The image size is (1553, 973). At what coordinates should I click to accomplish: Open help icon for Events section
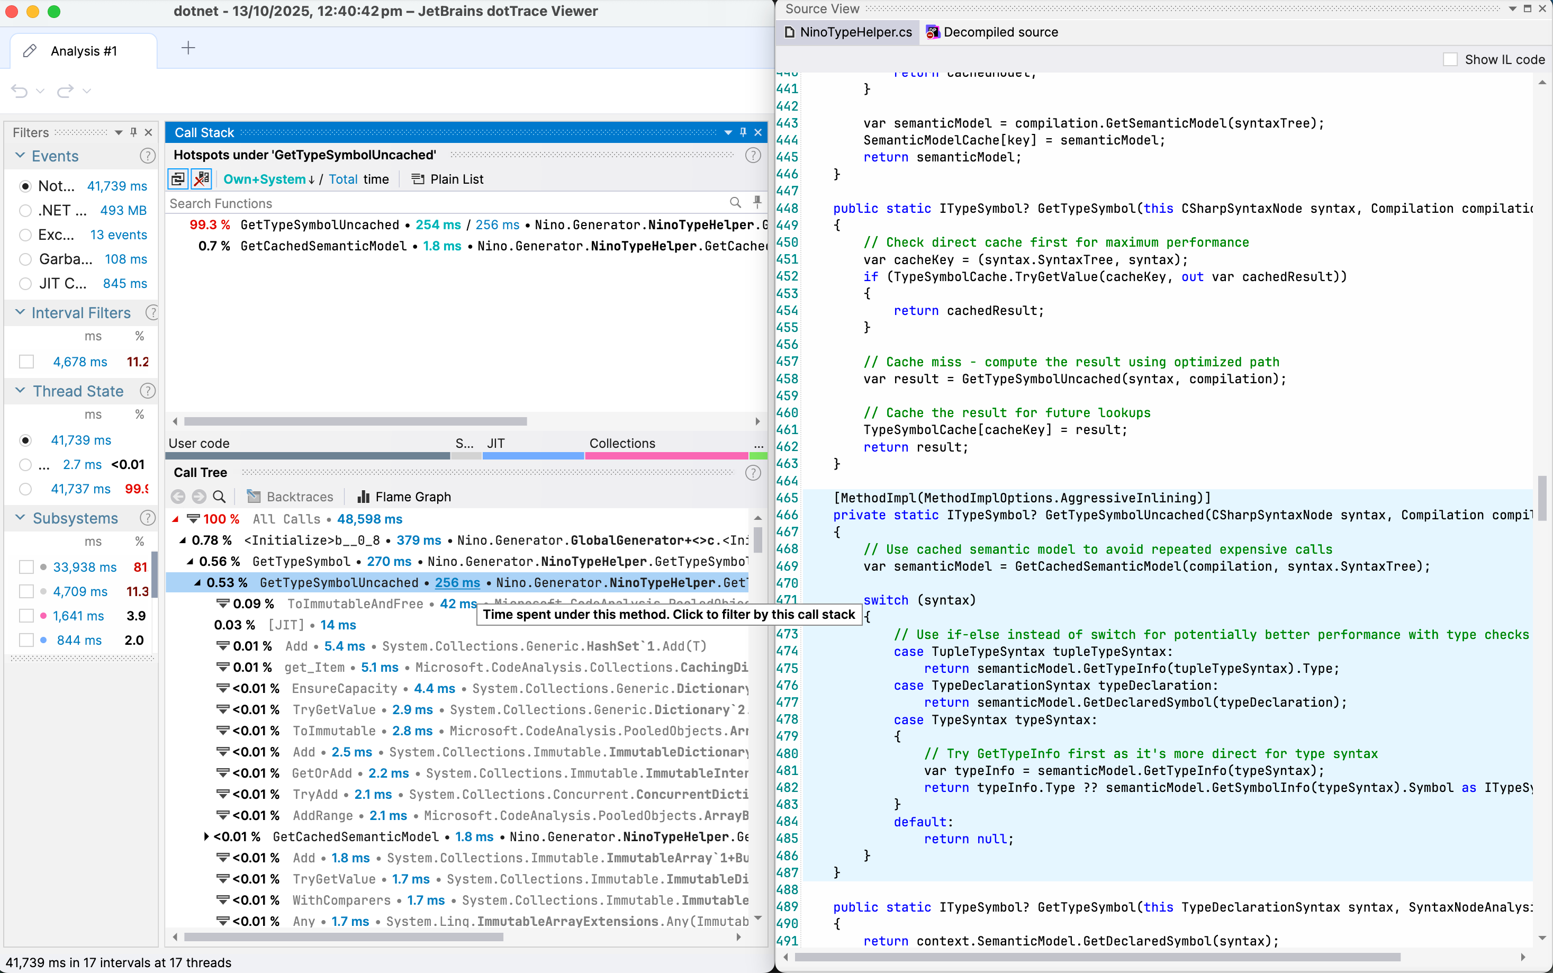(147, 156)
